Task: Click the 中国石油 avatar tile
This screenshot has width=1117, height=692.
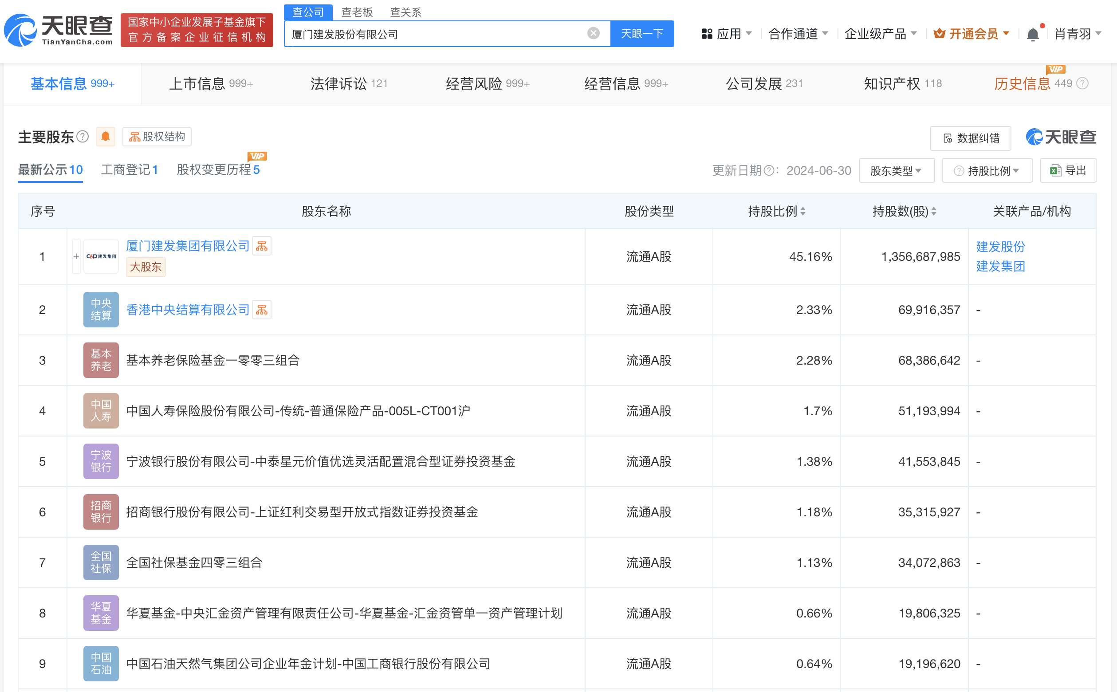Action: coord(101,664)
